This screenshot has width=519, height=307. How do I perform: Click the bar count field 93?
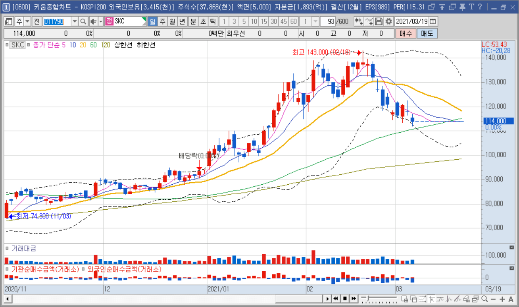pyautogui.click(x=328, y=21)
